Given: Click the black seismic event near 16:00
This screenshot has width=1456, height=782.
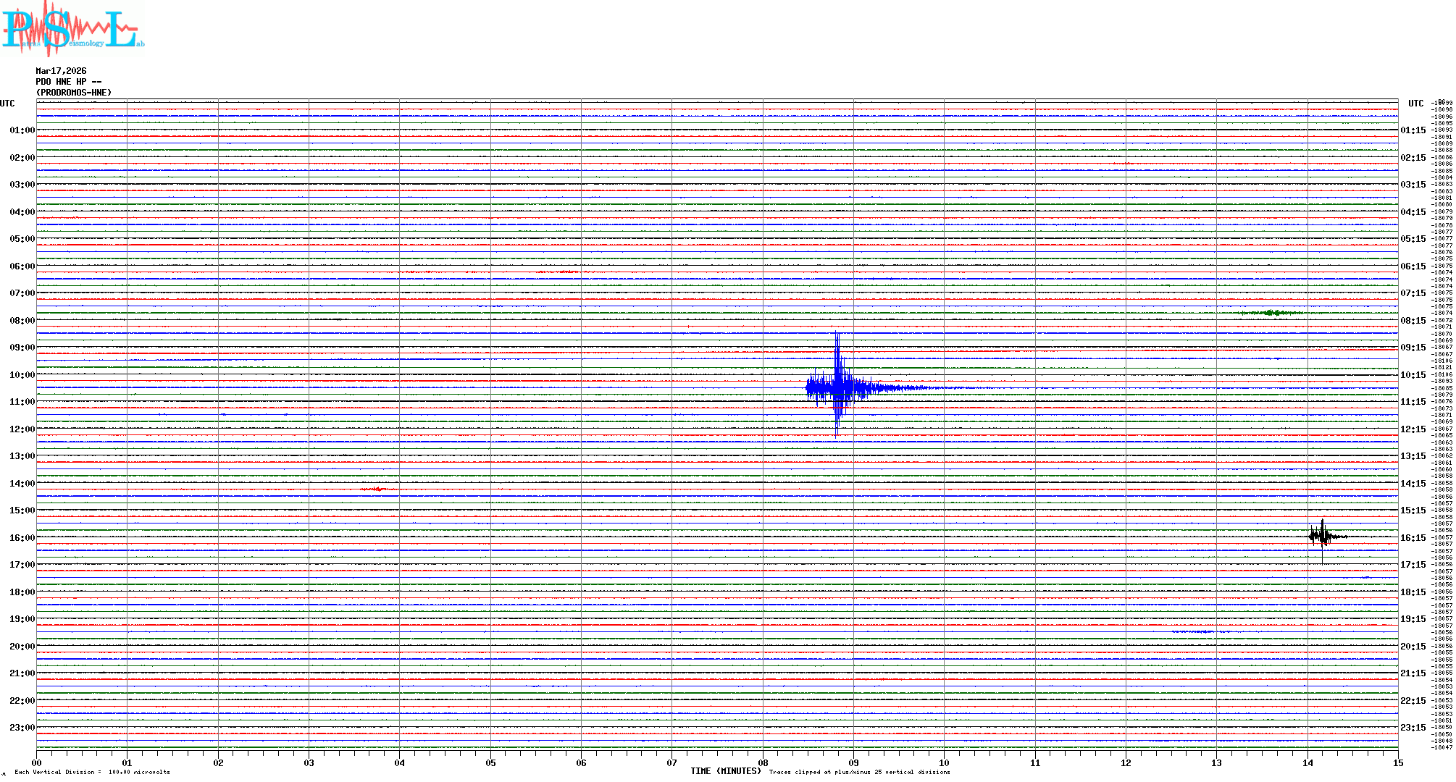Looking at the screenshot, I should tap(1323, 537).
